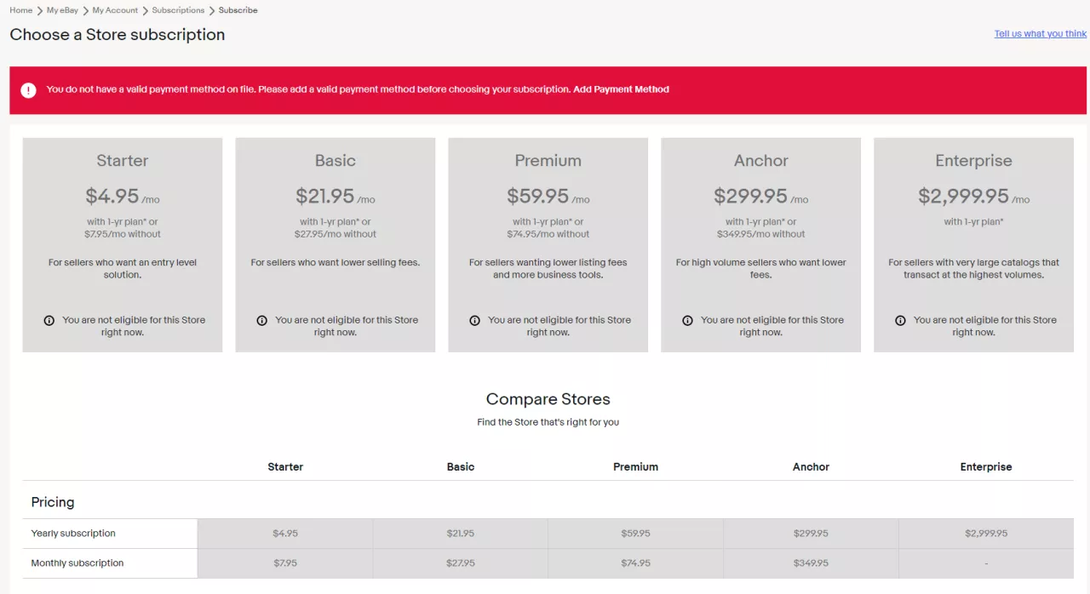This screenshot has height=594, width=1090.
Task: Click info icon on Starter card
Action: (49, 321)
